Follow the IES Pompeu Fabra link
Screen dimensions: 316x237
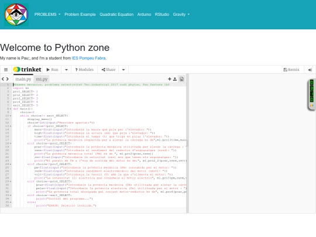[89, 58]
